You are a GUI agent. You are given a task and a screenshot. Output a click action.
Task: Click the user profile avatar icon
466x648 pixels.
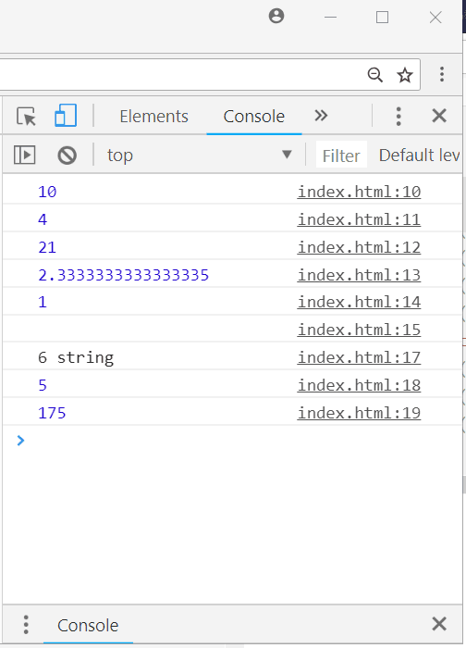click(x=276, y=16)
